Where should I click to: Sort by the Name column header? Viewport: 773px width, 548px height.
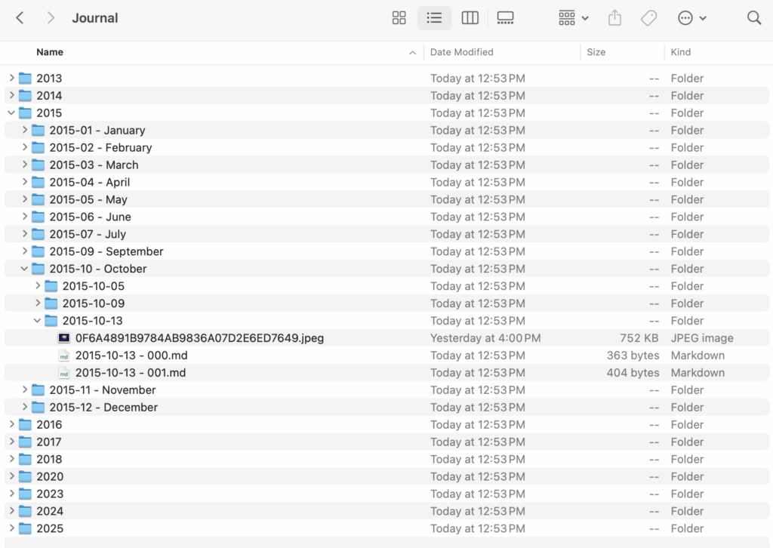[50, 52]
